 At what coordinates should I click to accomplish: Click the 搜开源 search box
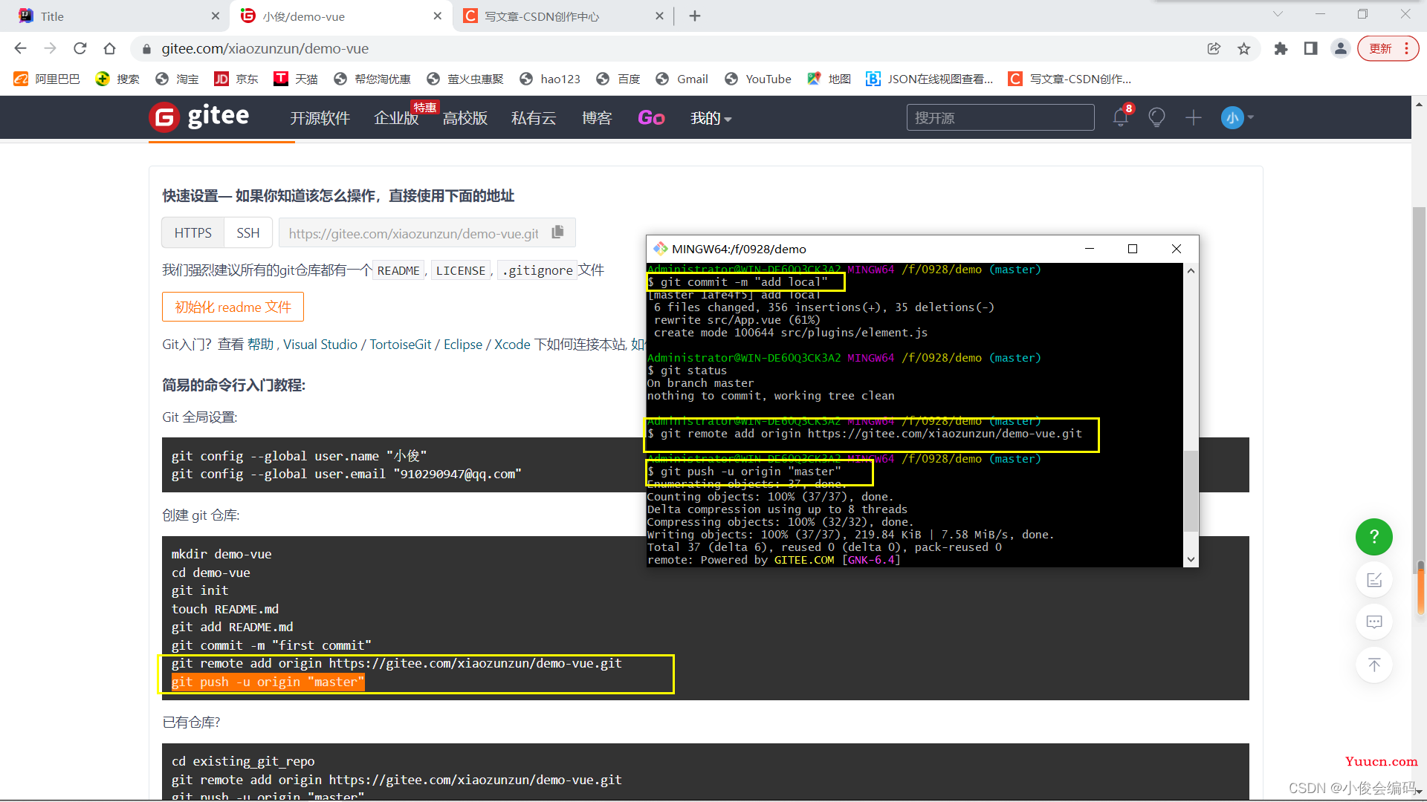(1000, 117)
